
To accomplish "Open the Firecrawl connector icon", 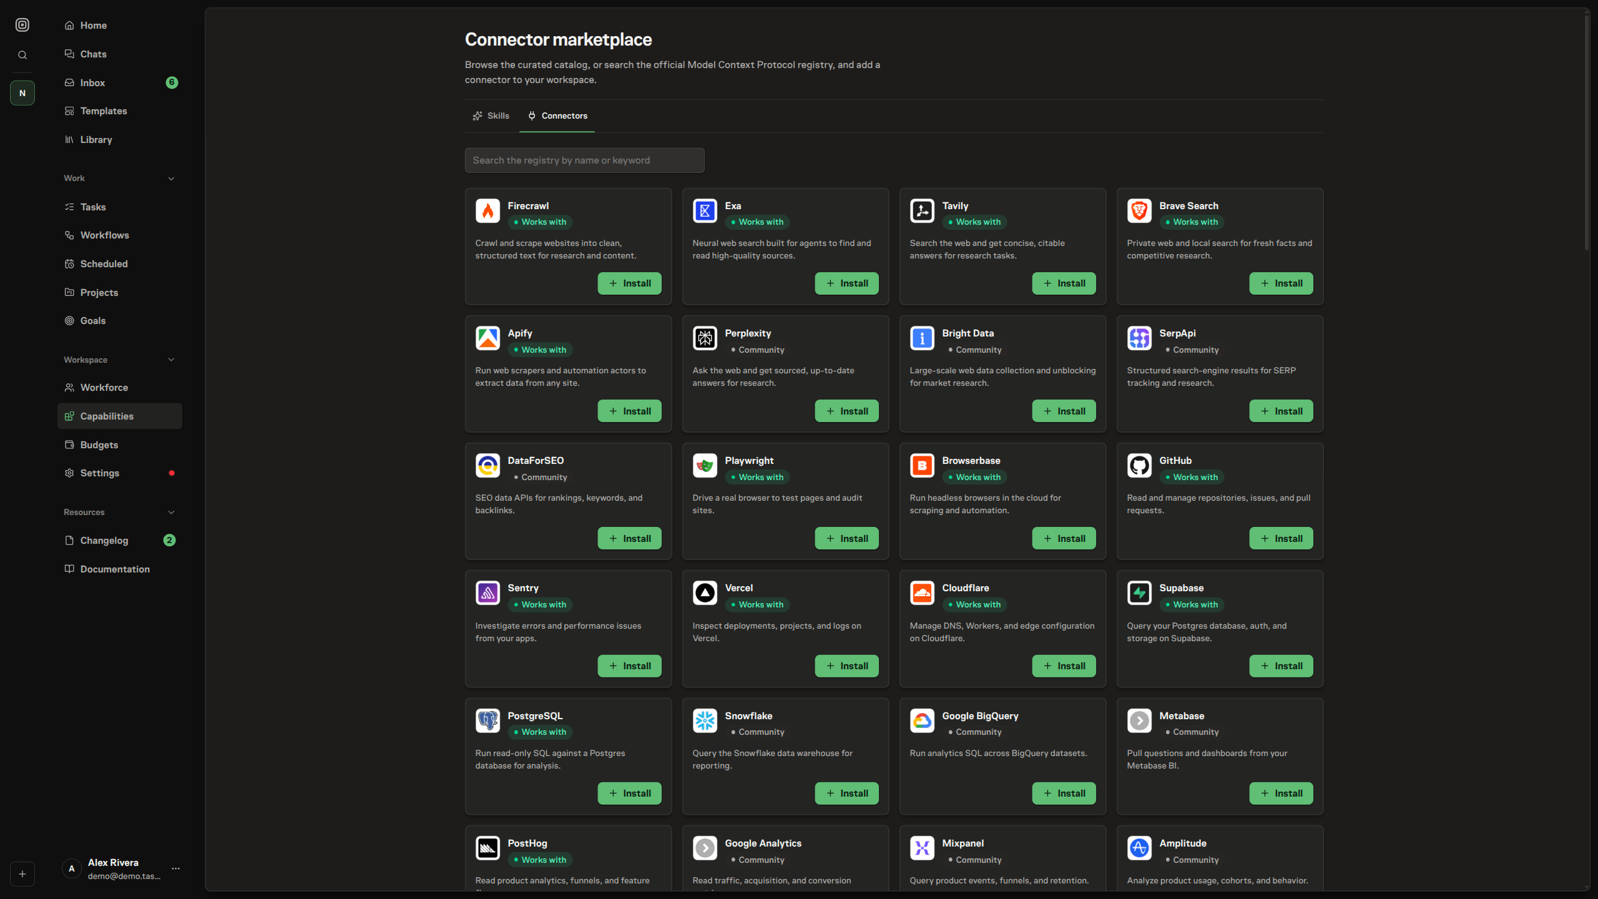I will [x=488, y=211].
